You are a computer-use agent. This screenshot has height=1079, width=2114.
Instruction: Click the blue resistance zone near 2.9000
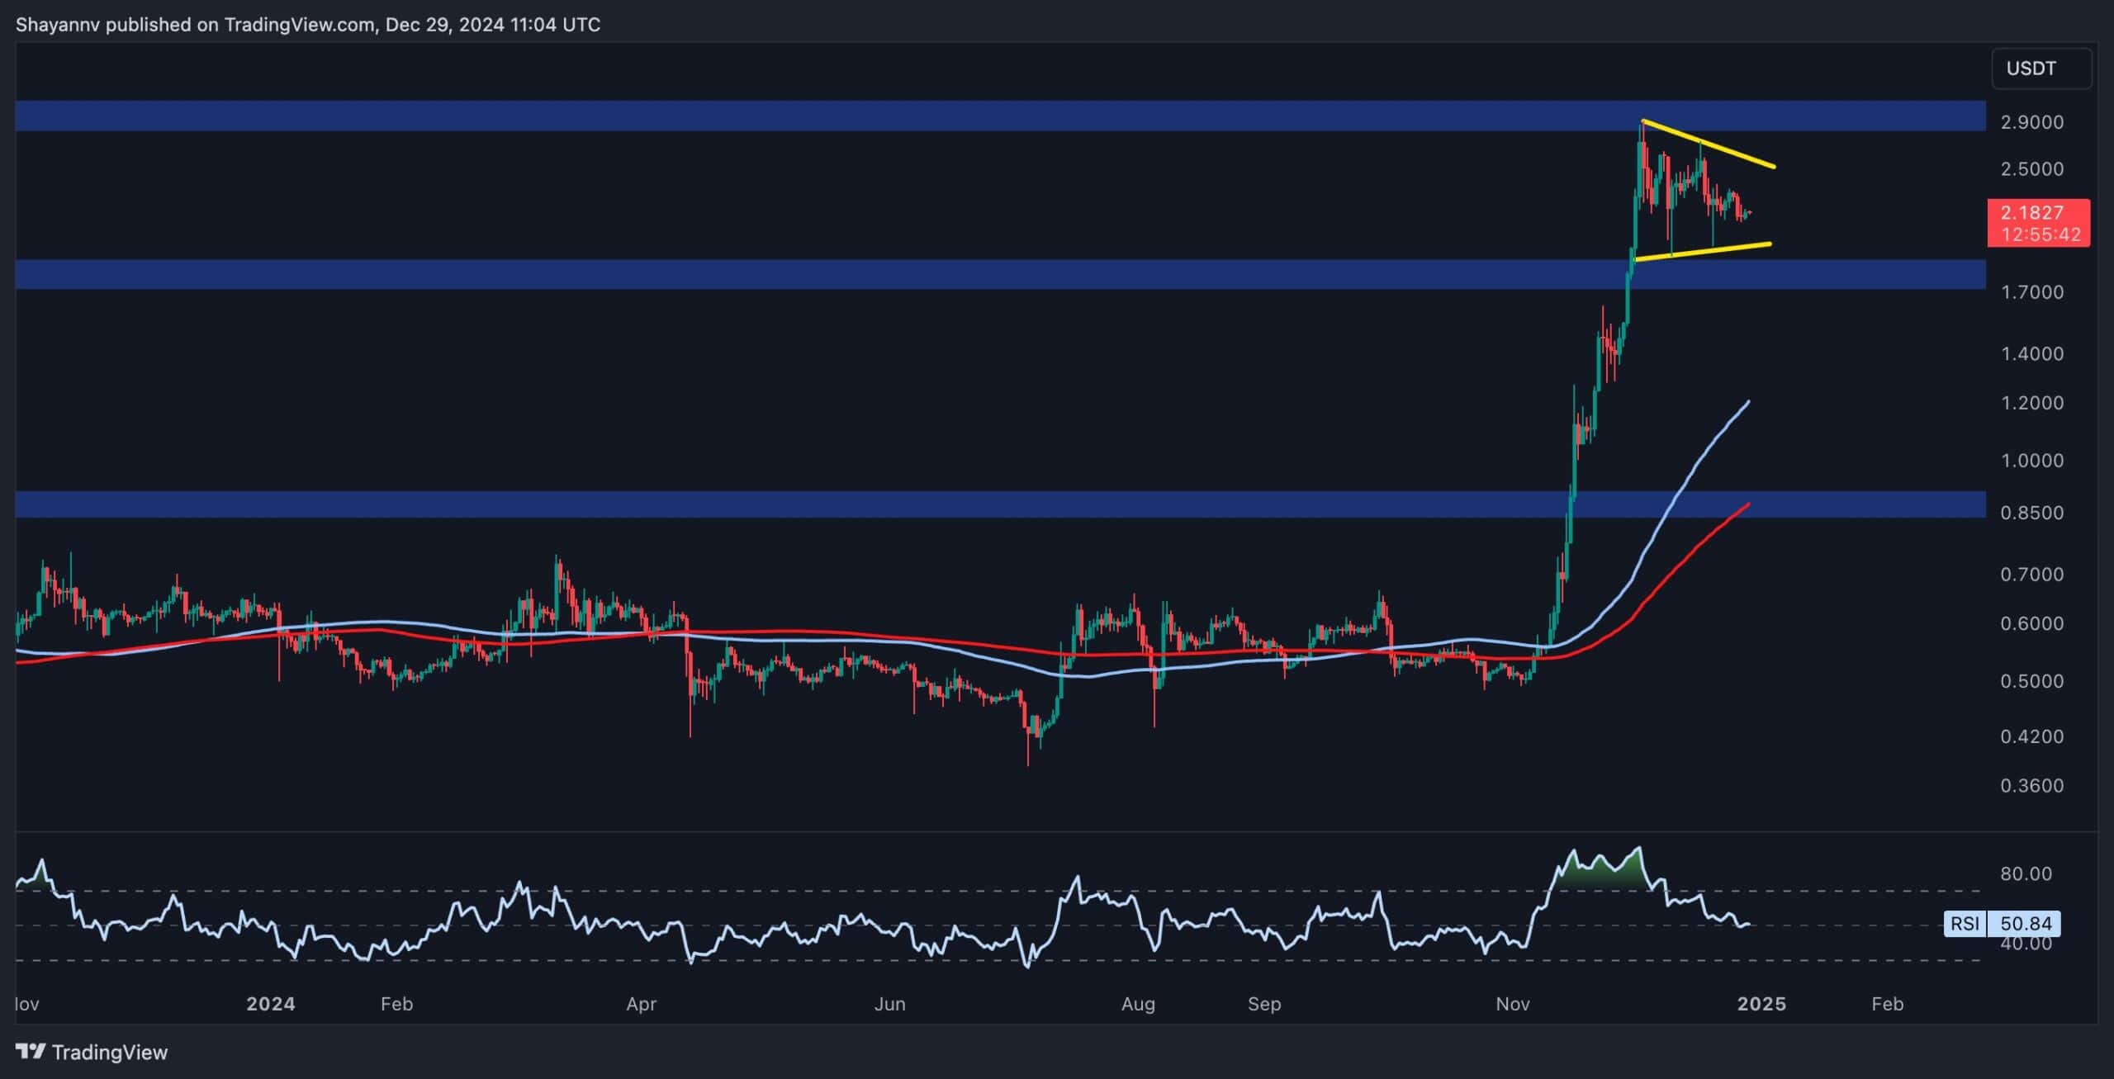[x=991, y=116]
